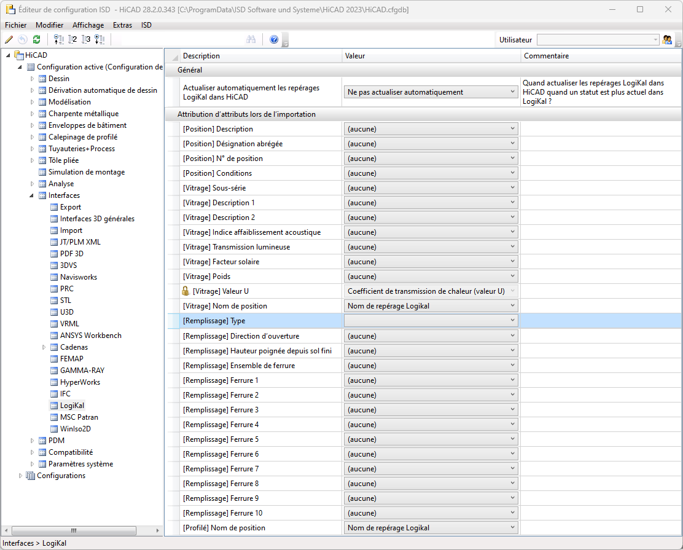Click the icon beside Export tree item
Image resolution: width=683 pixels, height=550 pixels.
[54, 208]
